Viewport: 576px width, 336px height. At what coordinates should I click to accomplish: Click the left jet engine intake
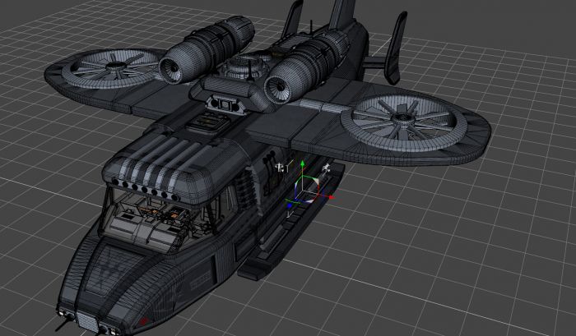click(x=175, y=68)
